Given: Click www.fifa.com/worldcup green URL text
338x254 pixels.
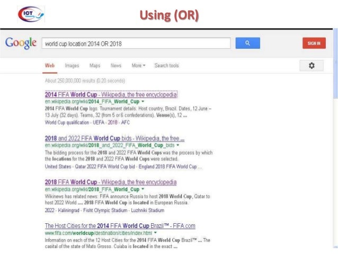Looking at the screenshot, I should [x=99, y=233].
